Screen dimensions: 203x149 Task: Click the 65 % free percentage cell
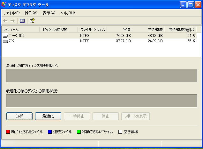pyautogui.click(x=191, y=41)
